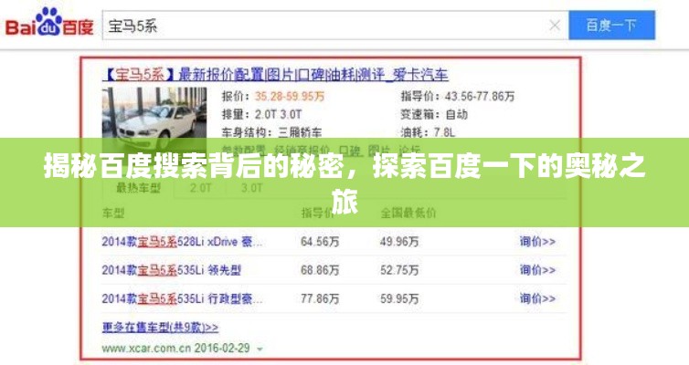Click the 64.56万 guide price cell

pyautogui.click(x=320, y=241)
